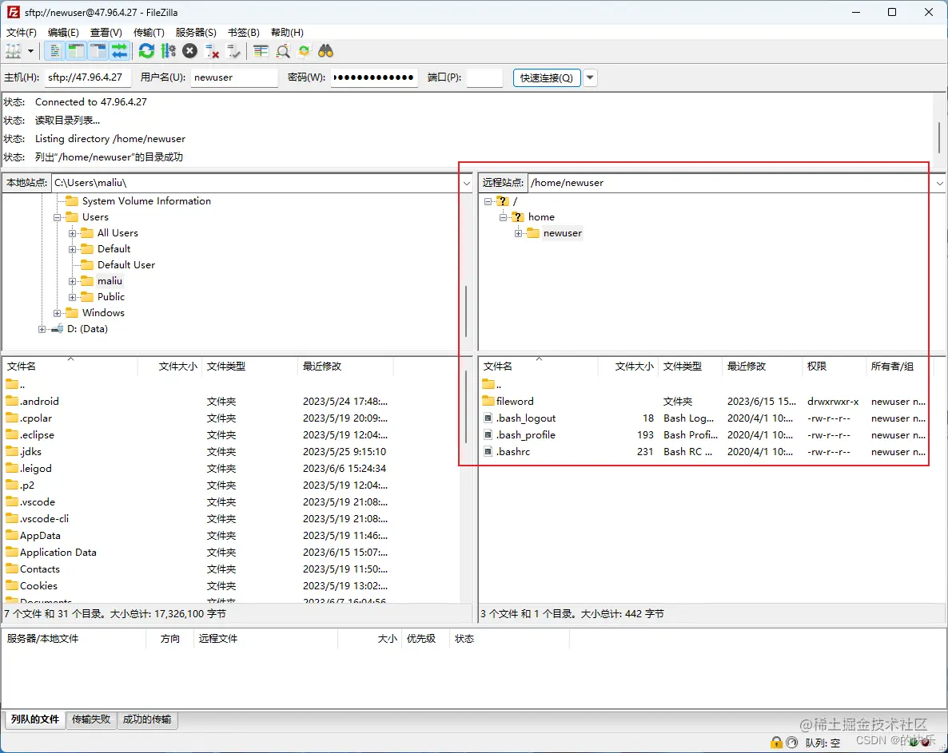Collapse the remote home node
The width and height of the screenshot is (948, 753).
coord(503,217)
